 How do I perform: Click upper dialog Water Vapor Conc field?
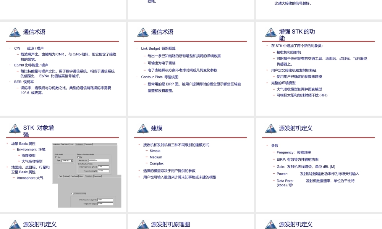[x=103, y=167]
